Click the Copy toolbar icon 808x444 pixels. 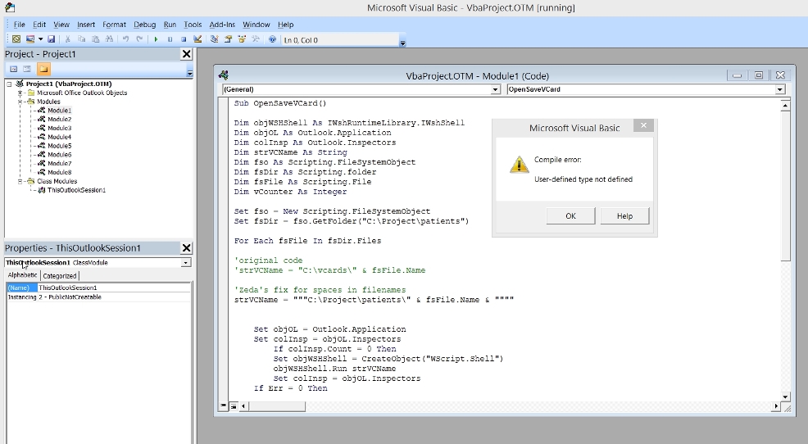coord(81,39)
